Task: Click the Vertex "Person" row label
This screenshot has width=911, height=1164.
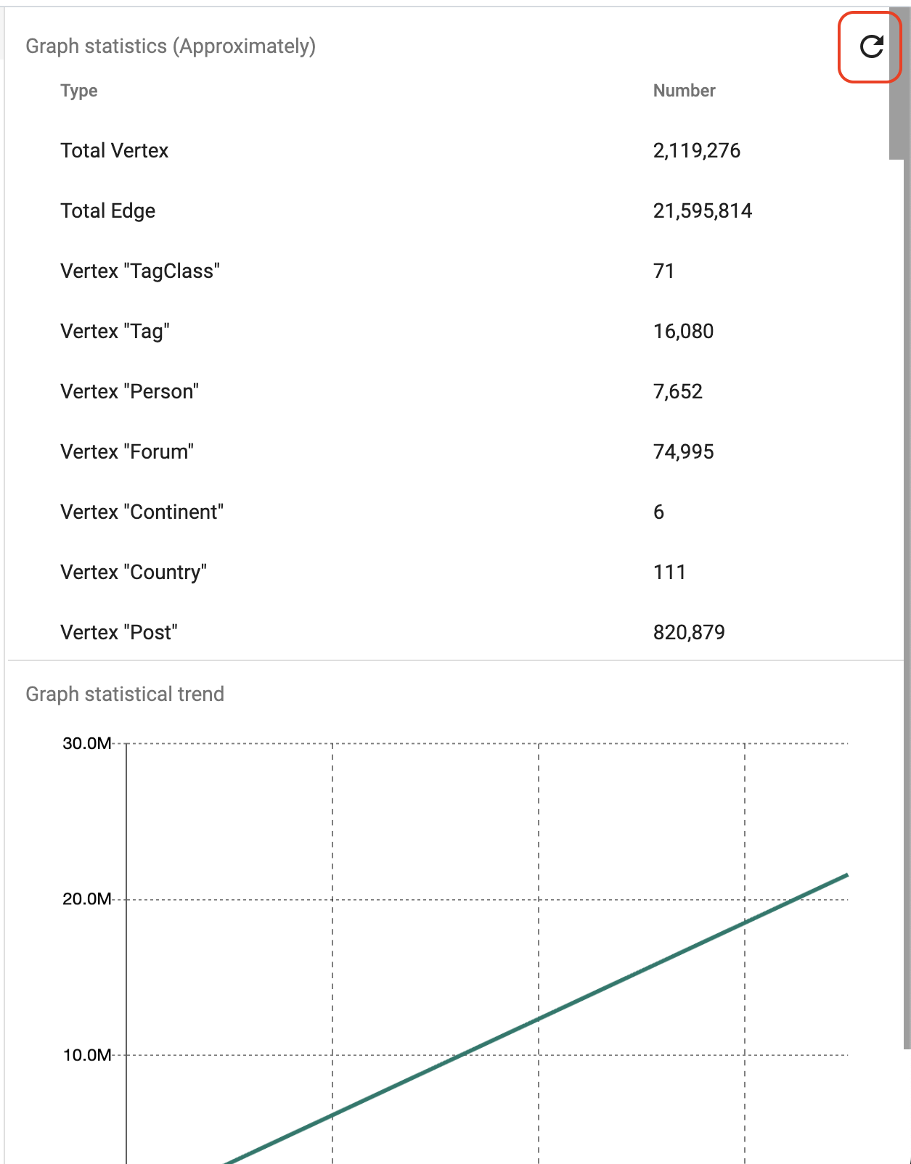Action: 129,392
